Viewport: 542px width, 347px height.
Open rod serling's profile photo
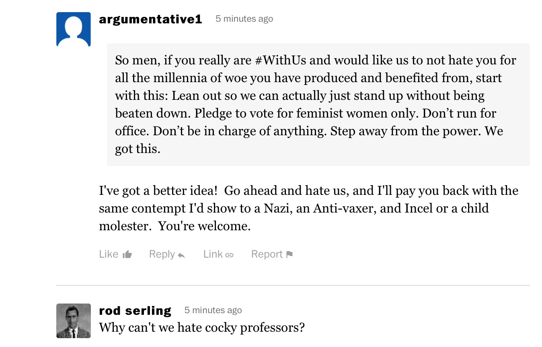point(74,321)
